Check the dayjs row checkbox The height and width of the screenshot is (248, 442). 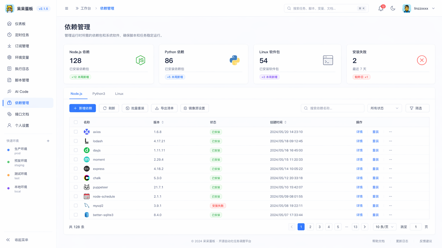click(76, 150)
